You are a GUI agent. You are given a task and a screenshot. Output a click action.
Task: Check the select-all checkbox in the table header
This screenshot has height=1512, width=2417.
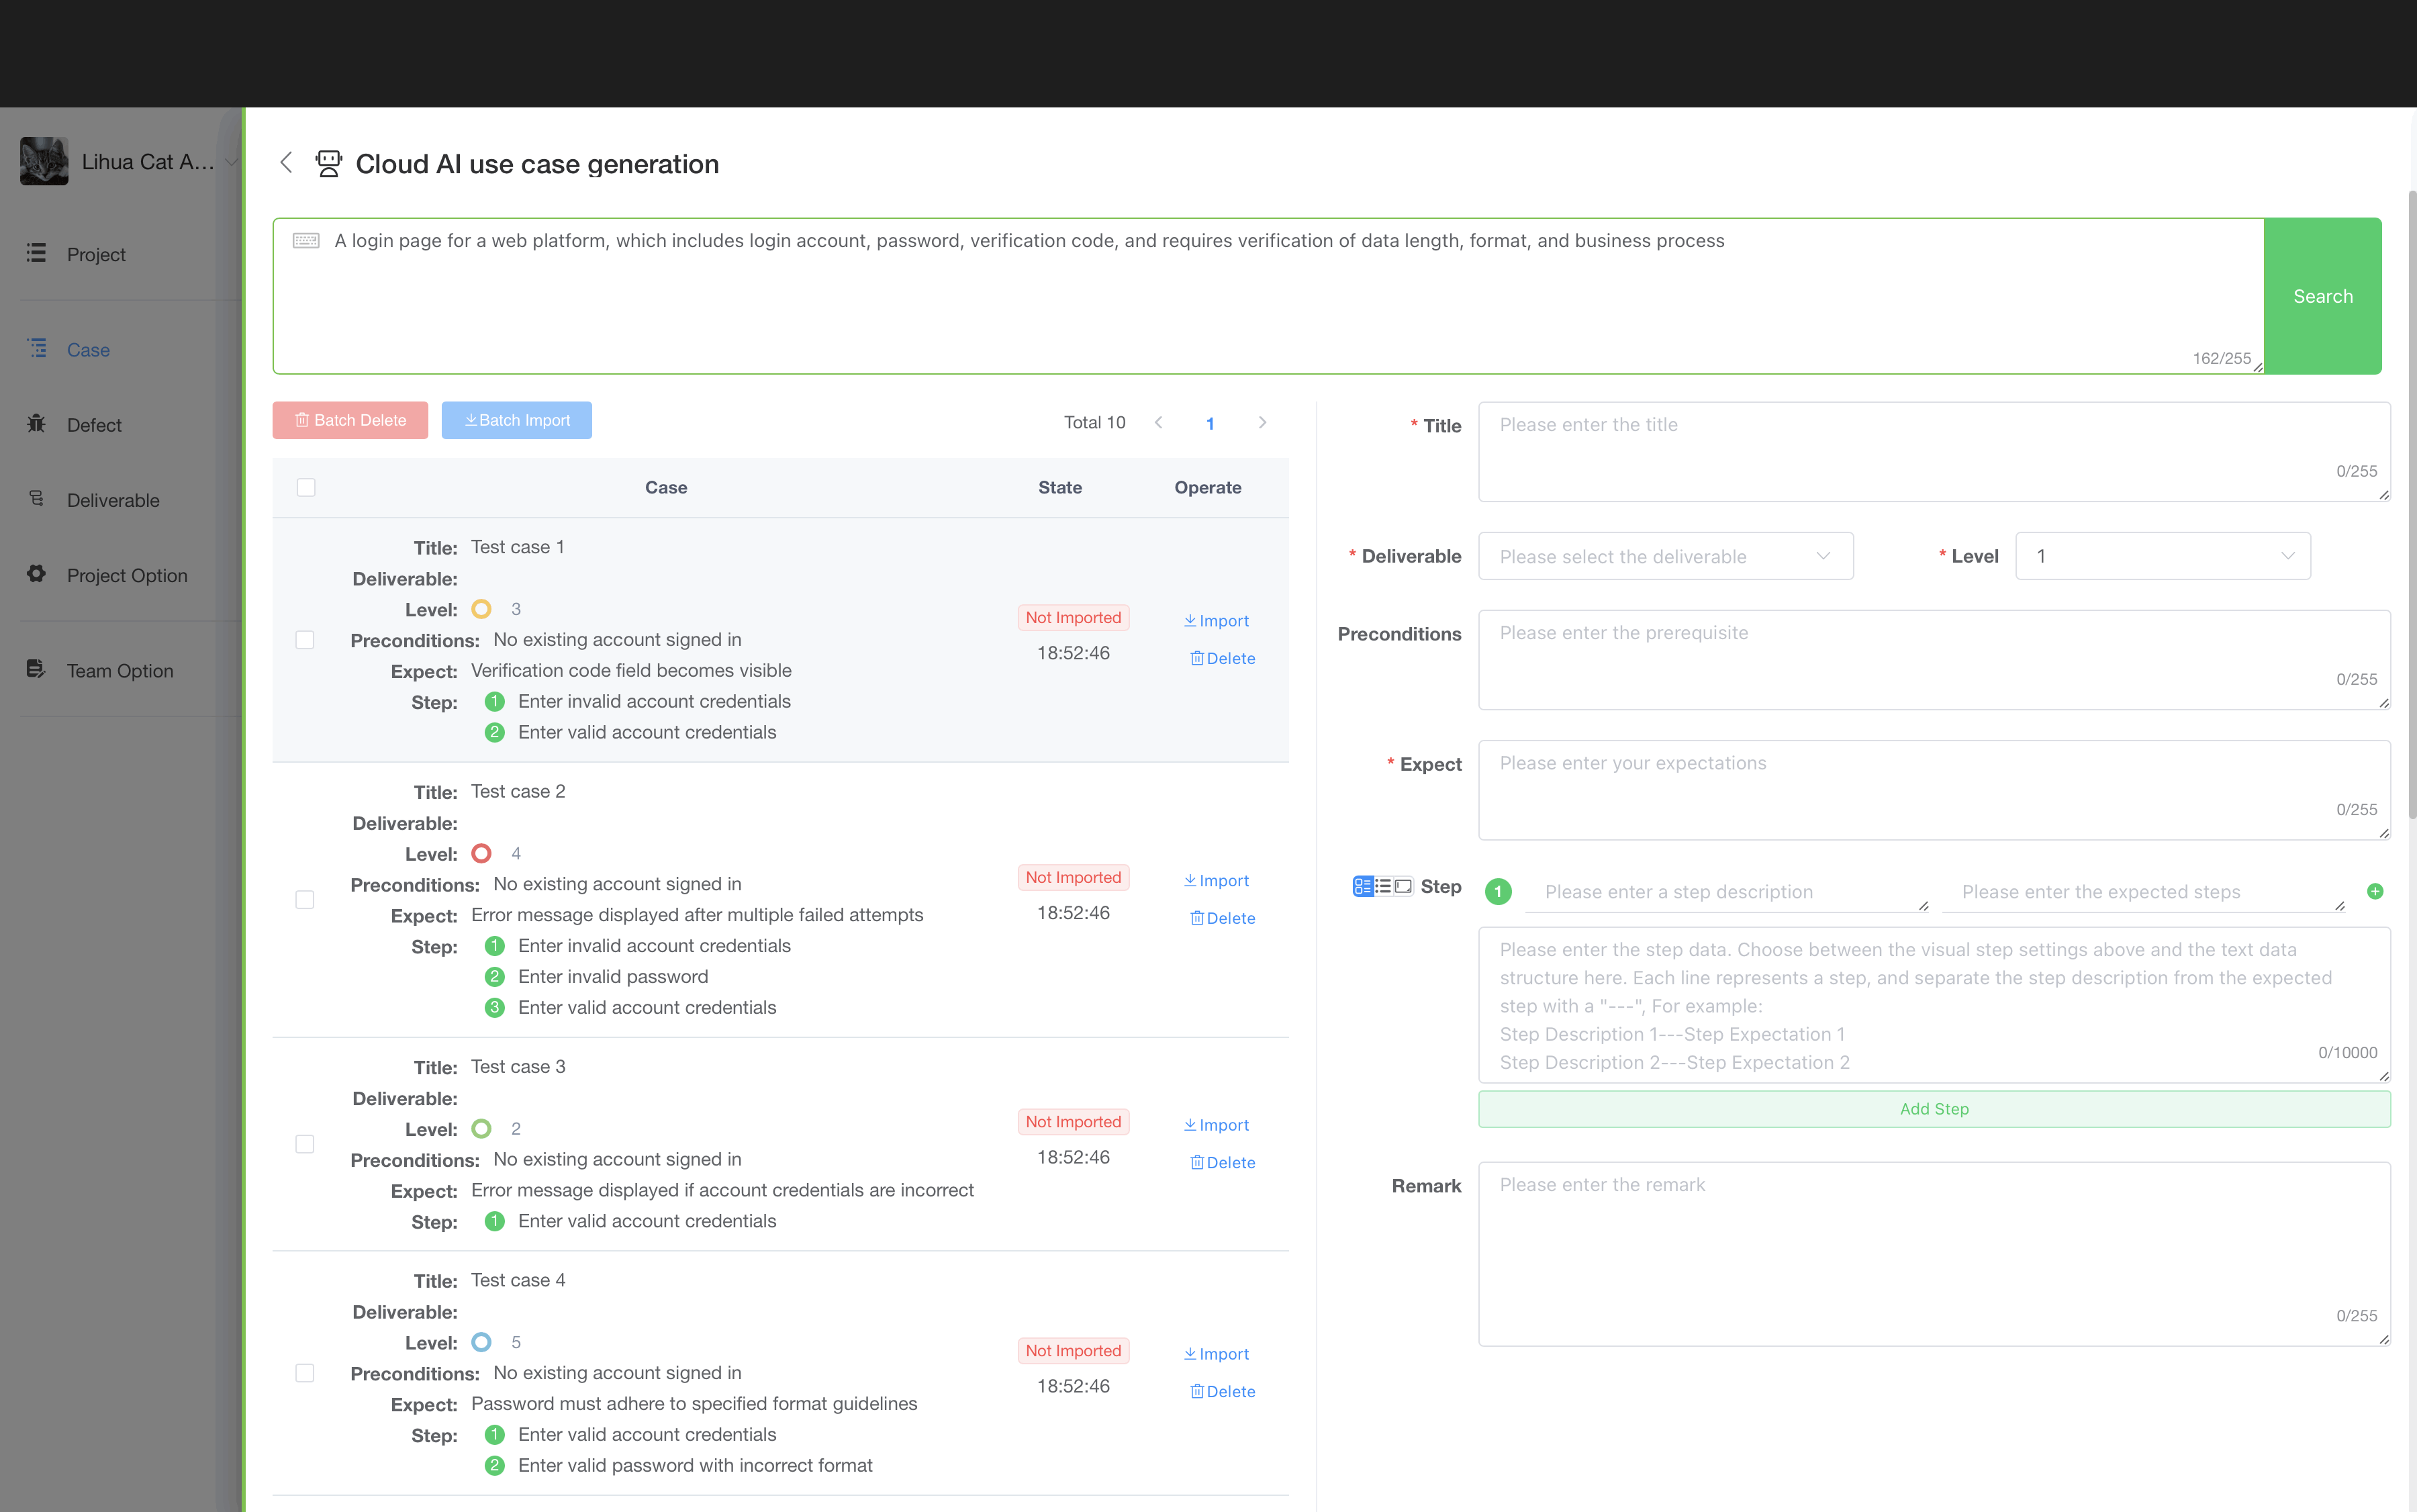pos(305,487)
